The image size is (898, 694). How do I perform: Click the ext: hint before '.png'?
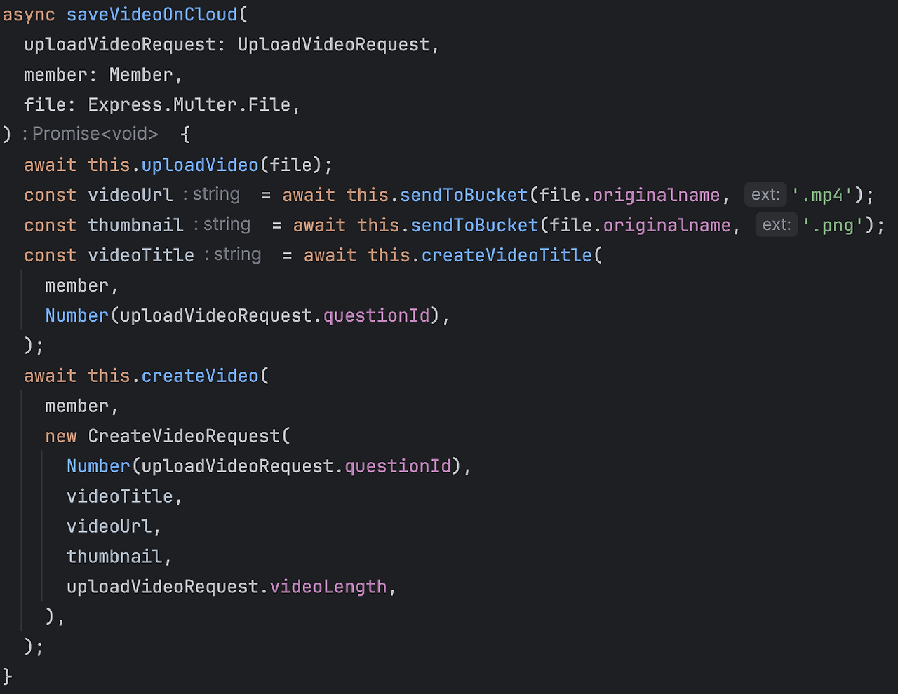[777, 225]
